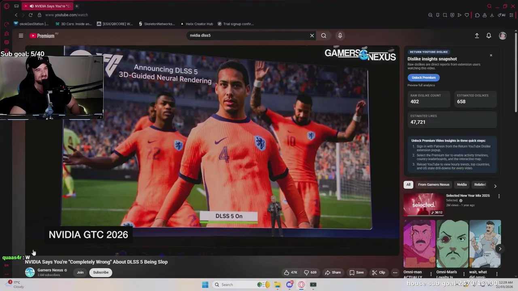
Task: Open the weather widget showing 17°C
Action: (15, 285)
